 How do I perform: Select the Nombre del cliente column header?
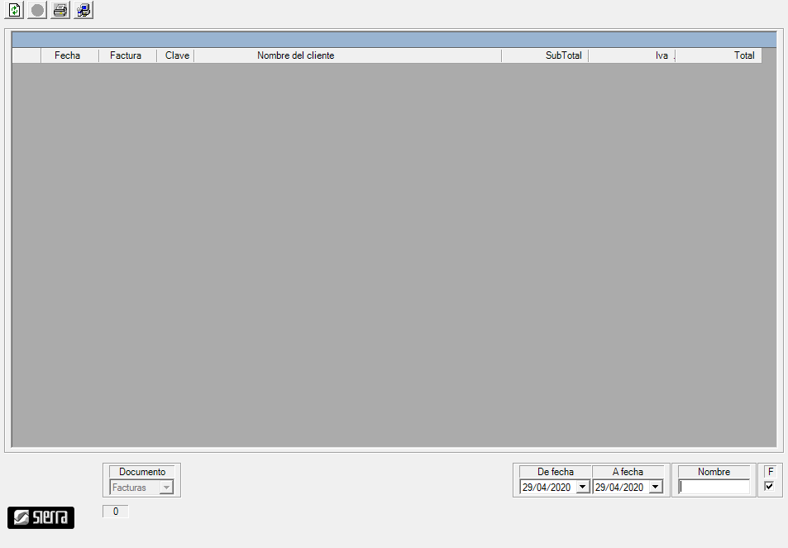pos(296,55)
